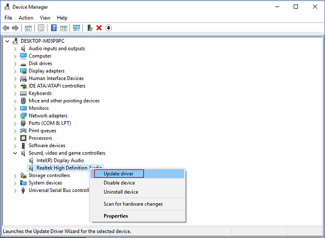Image resolution: width=325 pixels, height=238 pixels.
Task: Click the Back arrow toolbar icon
Action: (6, 28)
